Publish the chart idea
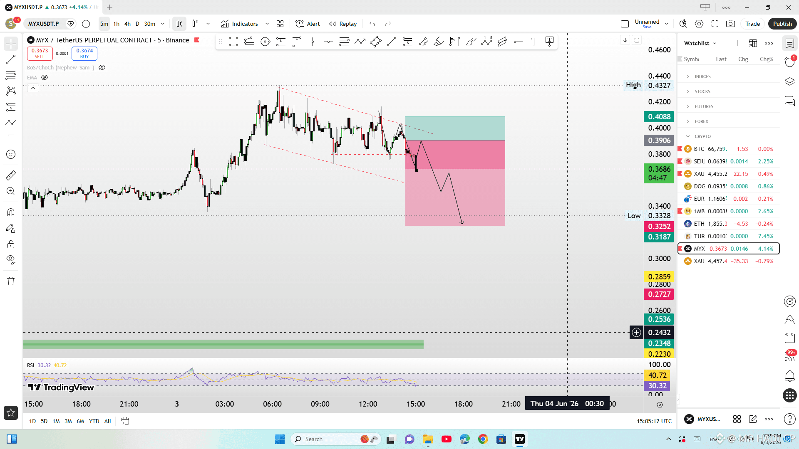This screenshot has width=799, height=449. pos(782,24)
